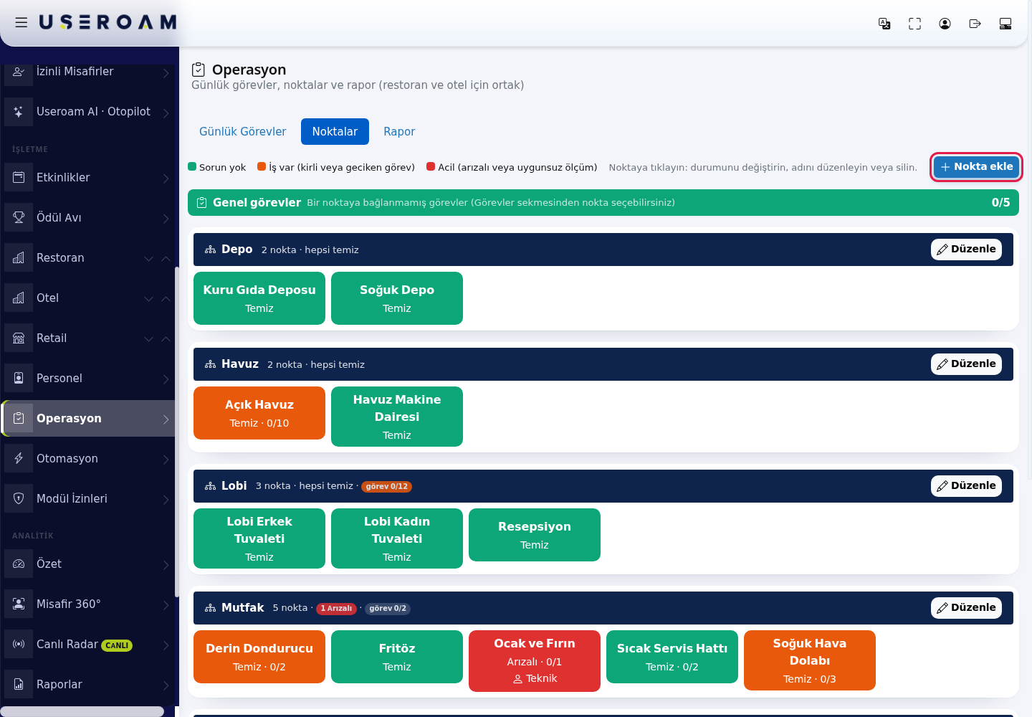This screenshot has height=717, width=1032.
Task: Select the Noktalar tab
Action: [335, 132]
